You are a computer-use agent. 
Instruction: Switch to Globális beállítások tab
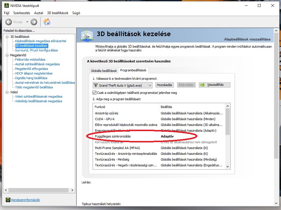(x=104, y=71)
